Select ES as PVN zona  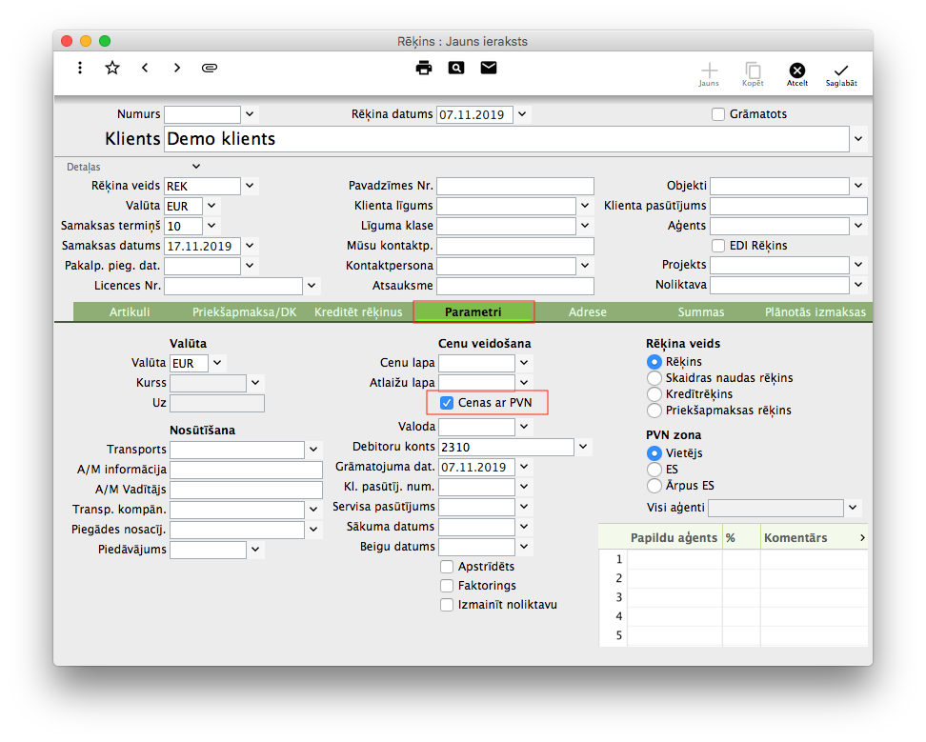click(x=654, y=470)
